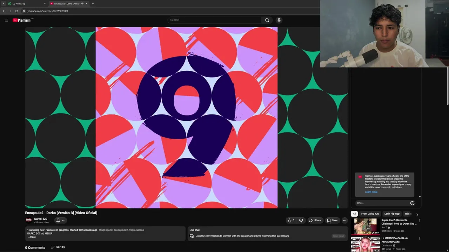Close the WhatsApp tab
This screenshot has height=252, width=449.
pos(45,3)
